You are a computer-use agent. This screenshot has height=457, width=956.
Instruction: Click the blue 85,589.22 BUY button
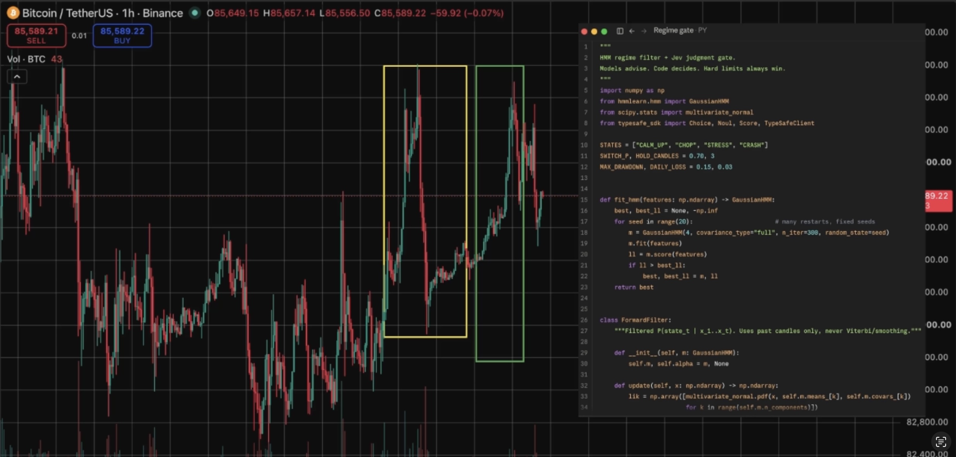click(x=122, y=36)
